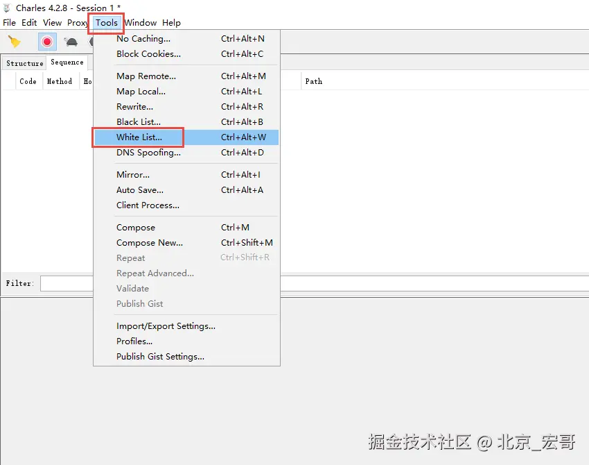Open the File menu
The height and width of the screenshot is (465, 589).
[9, 23]
